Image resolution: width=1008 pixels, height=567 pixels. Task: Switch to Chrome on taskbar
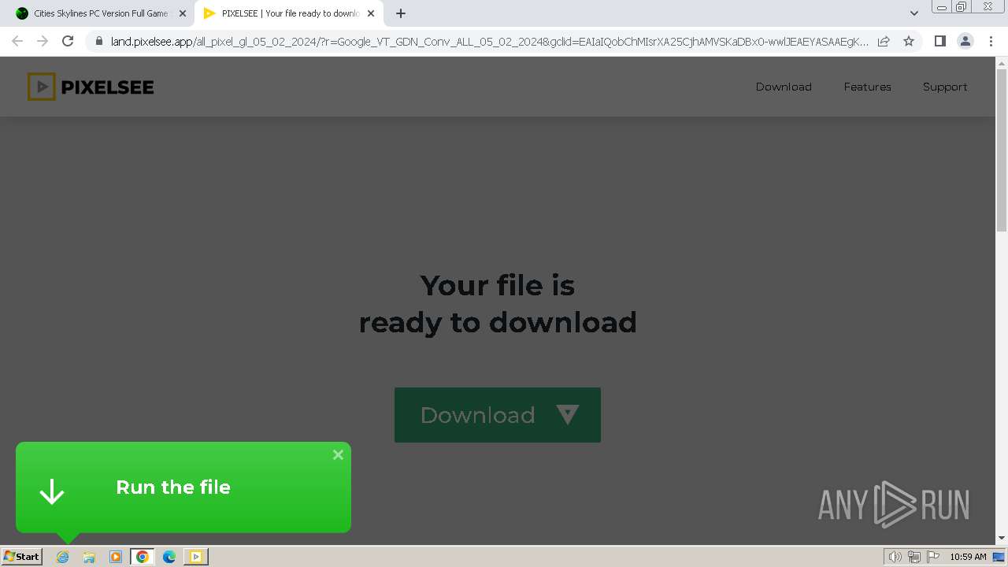point(143,557)
